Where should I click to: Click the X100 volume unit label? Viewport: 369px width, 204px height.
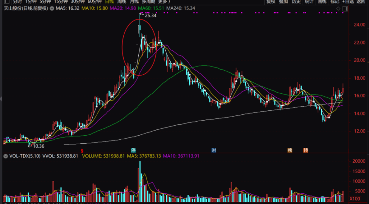point(355,199)
